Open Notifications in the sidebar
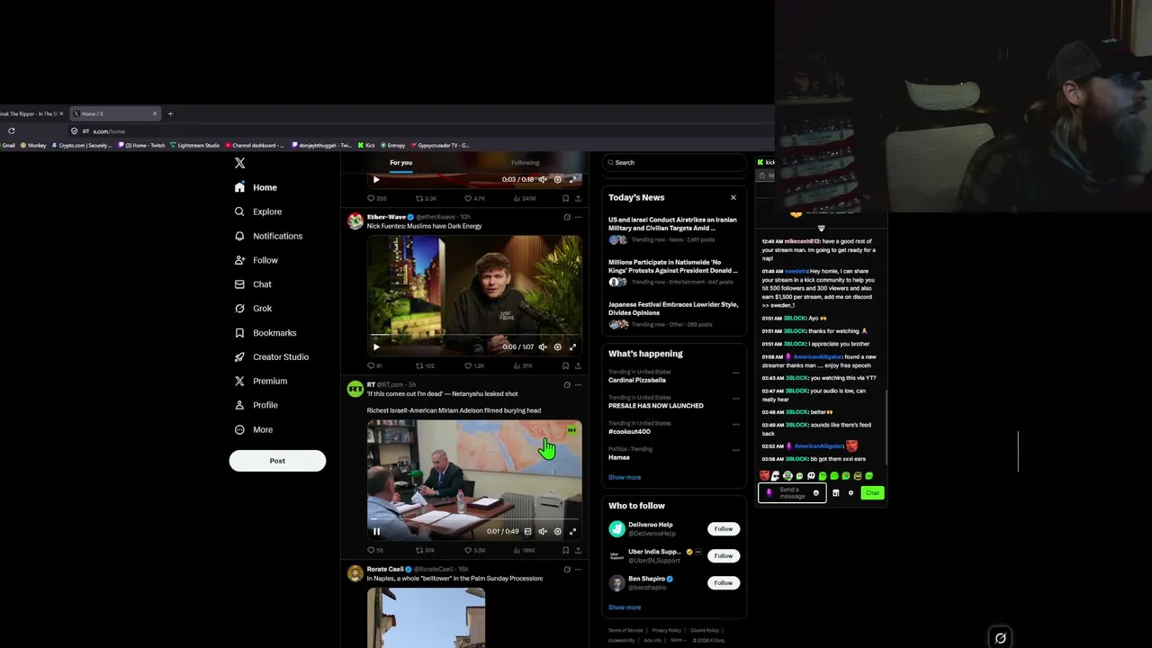1152x648 pixels. tap(268, 236)
